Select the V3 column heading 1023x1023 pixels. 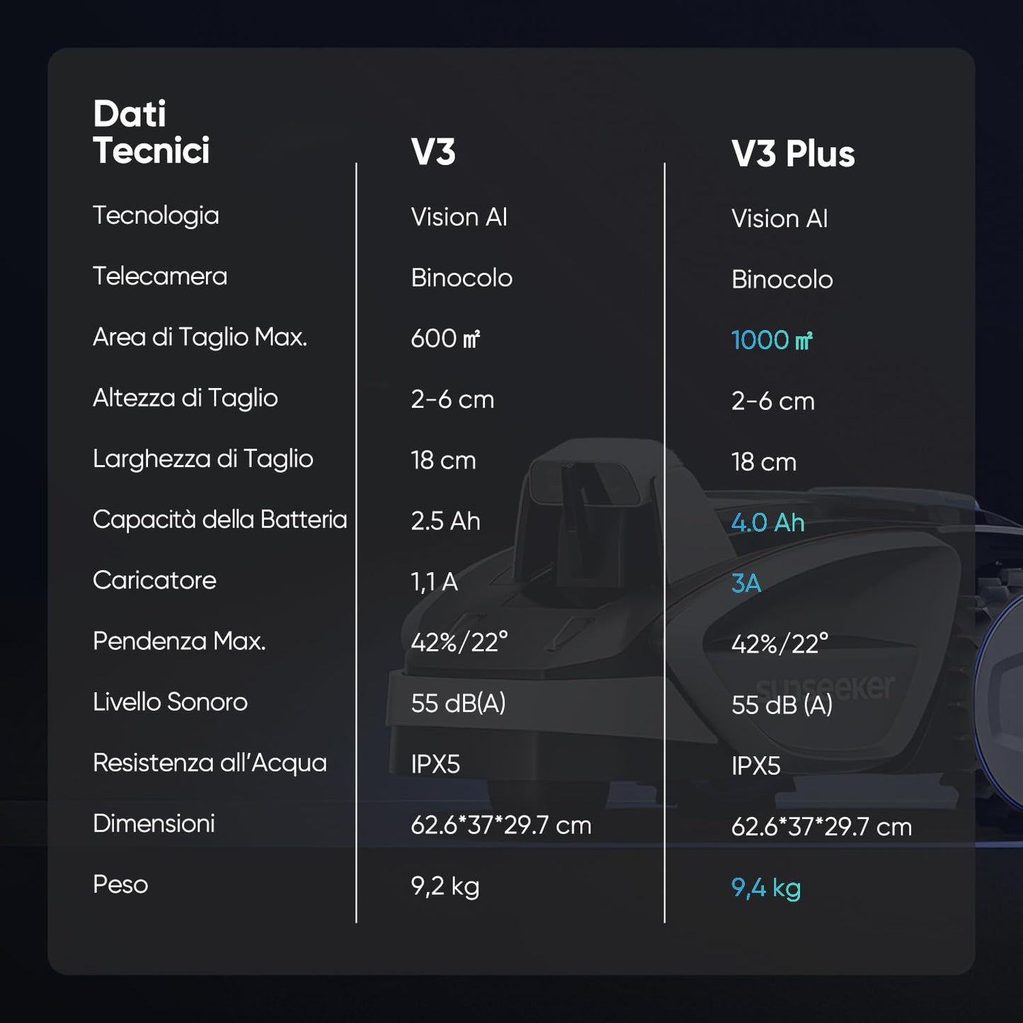point(433,152)
